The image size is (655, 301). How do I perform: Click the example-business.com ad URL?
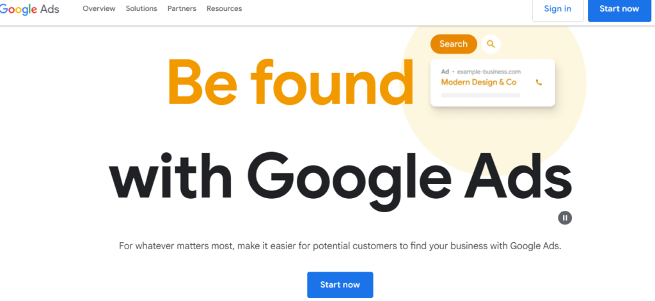[x=489, y=72]
